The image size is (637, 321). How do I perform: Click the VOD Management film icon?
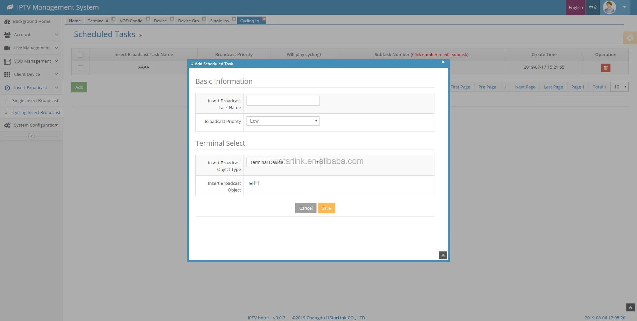point(7,61)
